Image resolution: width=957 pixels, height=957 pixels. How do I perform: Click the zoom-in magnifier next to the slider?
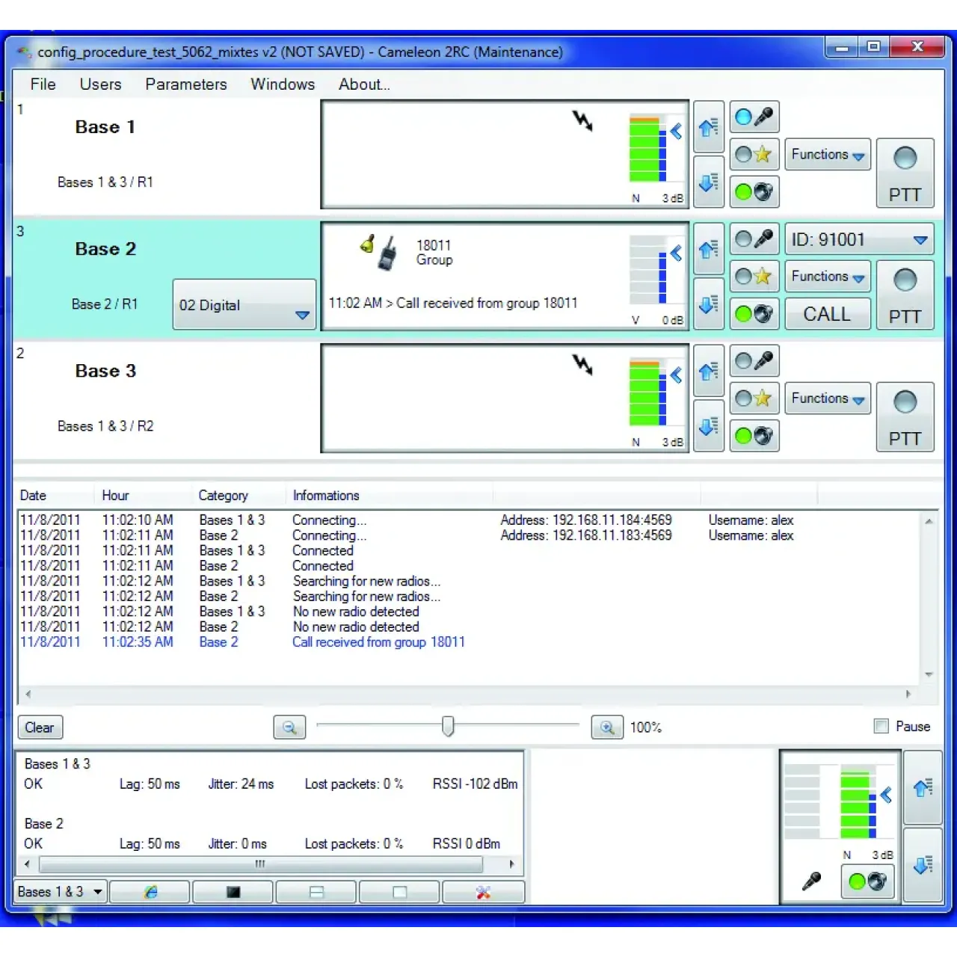(606, 727)
